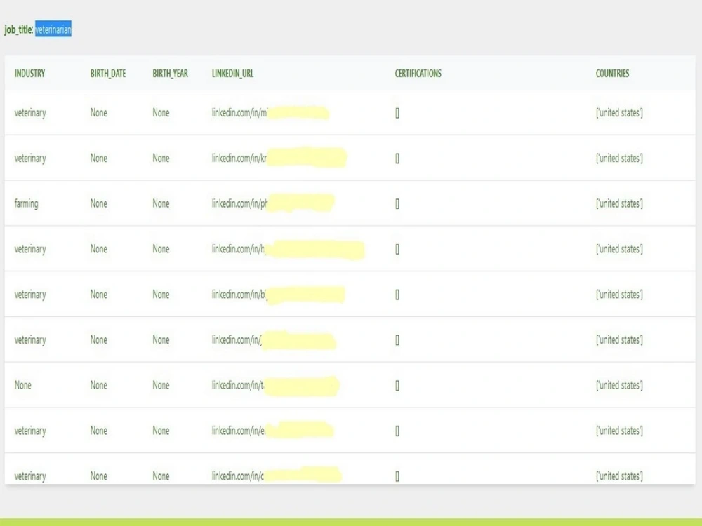The image size is (702, 526).
Task: Click the 'farming' industry cell
Action: coord(27,204)
